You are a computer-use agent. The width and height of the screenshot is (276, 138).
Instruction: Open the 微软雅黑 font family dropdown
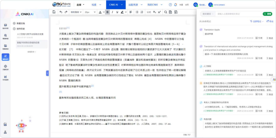(x=76, y=12)
